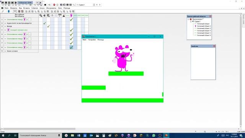Open the Изменить menu
Image resolution: width=245 pixels, height=138 pixels.
pos(14,8)
